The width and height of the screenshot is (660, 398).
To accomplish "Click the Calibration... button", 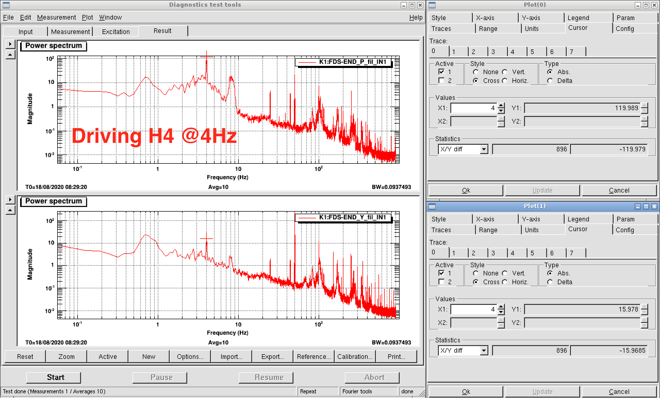I will 355,357.
